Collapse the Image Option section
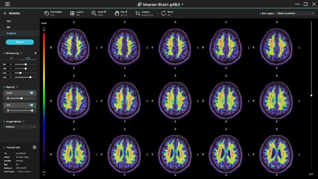Viewport: 318px width, 179px height. coord(4,122)
